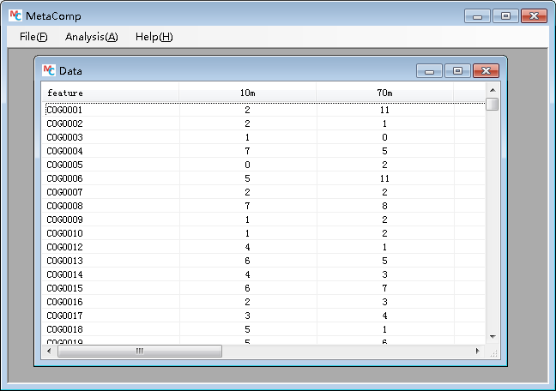This screenshot has width=556, height=391.
Task: Click the 10m column header
Action: coord(247,93)
